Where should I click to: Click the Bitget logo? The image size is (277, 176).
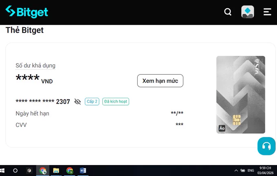(26, 12)
